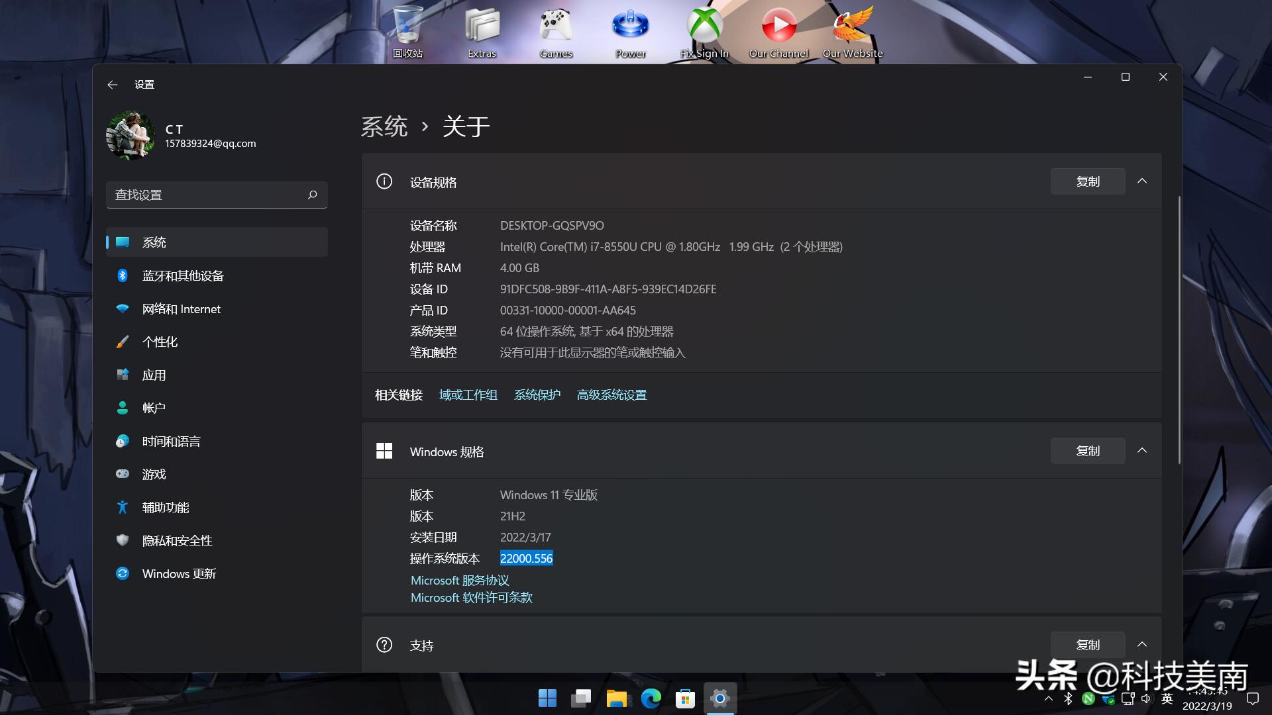Collapse the 设备规格 section
This screenshot has width=1272, height=715.
click(x=1142, y=181)
